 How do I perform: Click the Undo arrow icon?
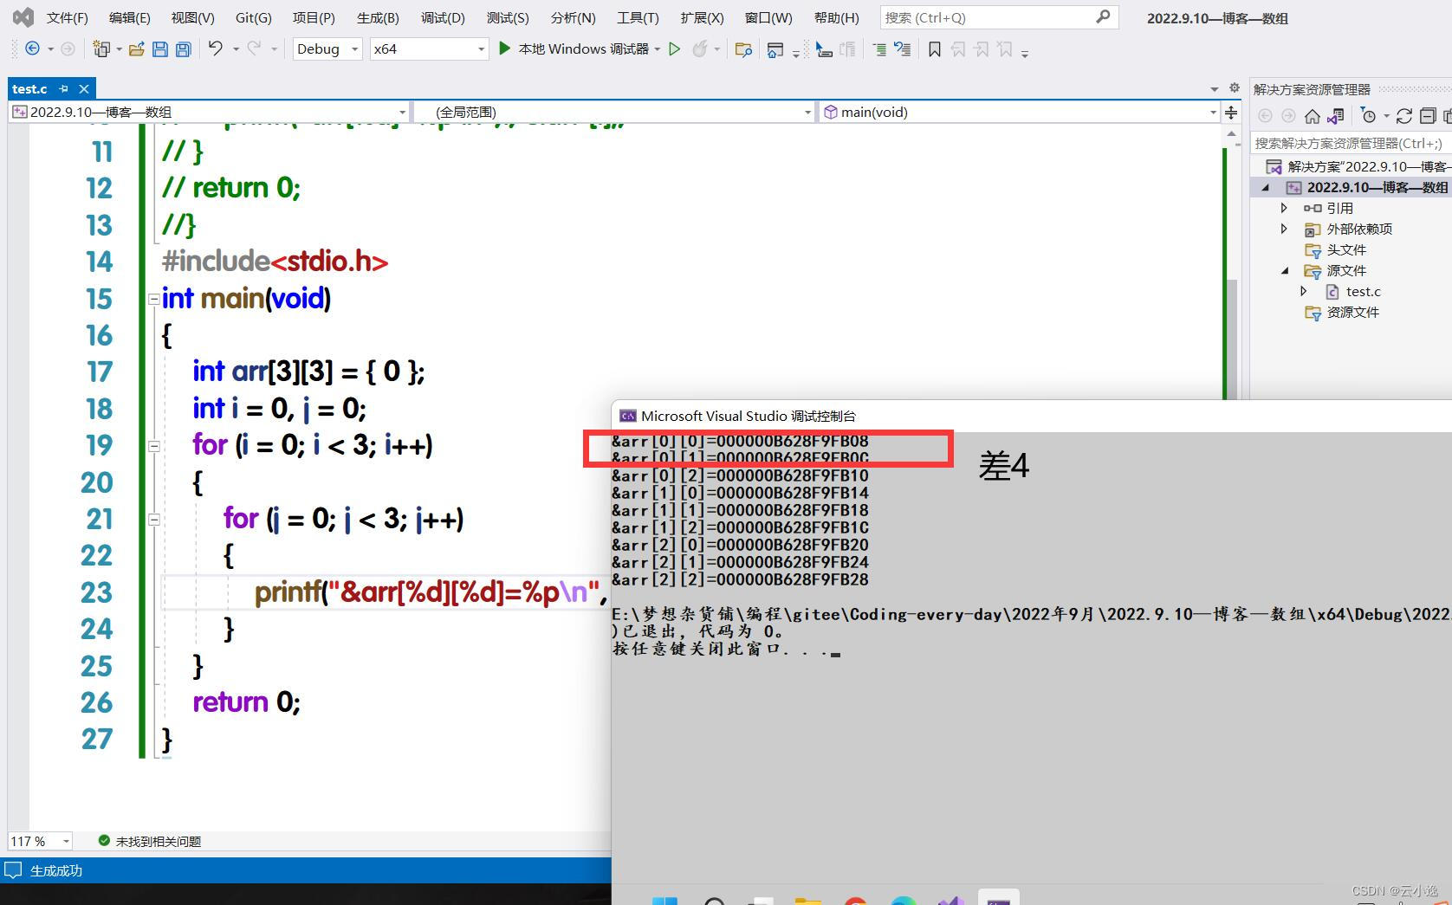click(x=215, y=49)
